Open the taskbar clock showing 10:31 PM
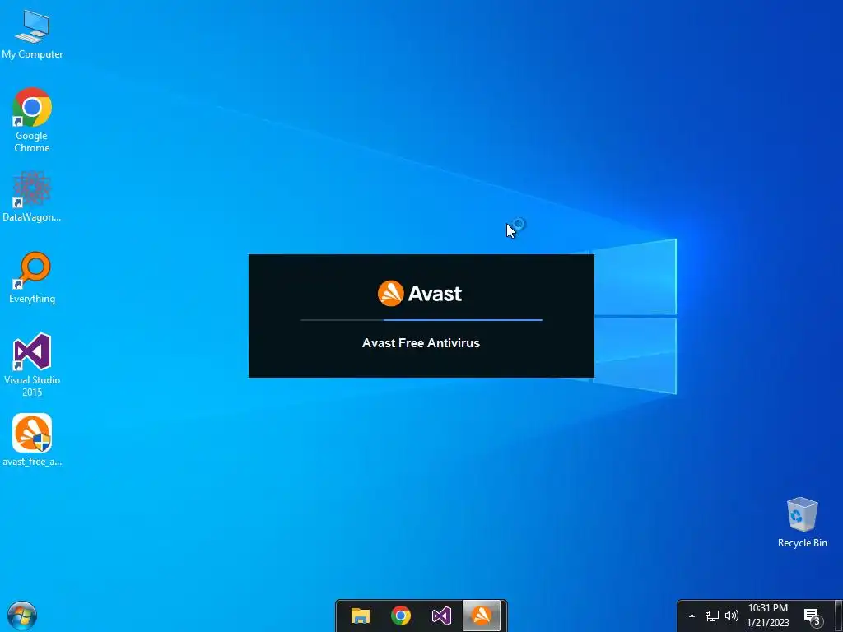 pos(768,616)
